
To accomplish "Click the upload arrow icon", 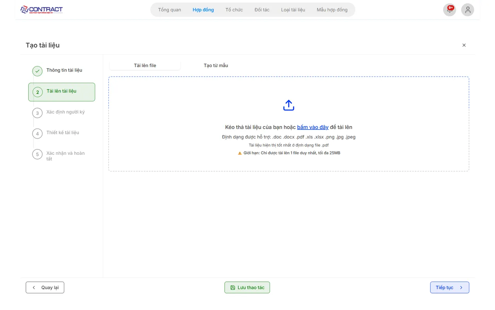I will point(288,105).
